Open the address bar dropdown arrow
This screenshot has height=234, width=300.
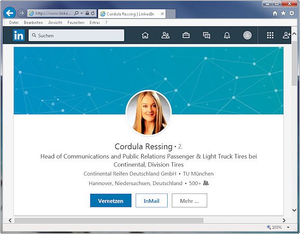pyautogui.click(x=81, y=13)
